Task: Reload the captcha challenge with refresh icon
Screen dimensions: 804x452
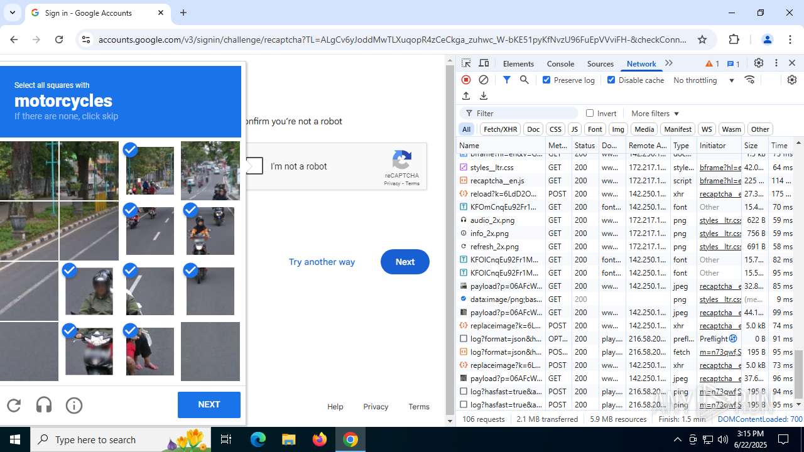Action: pyautogui.click(x=14, y=406)
